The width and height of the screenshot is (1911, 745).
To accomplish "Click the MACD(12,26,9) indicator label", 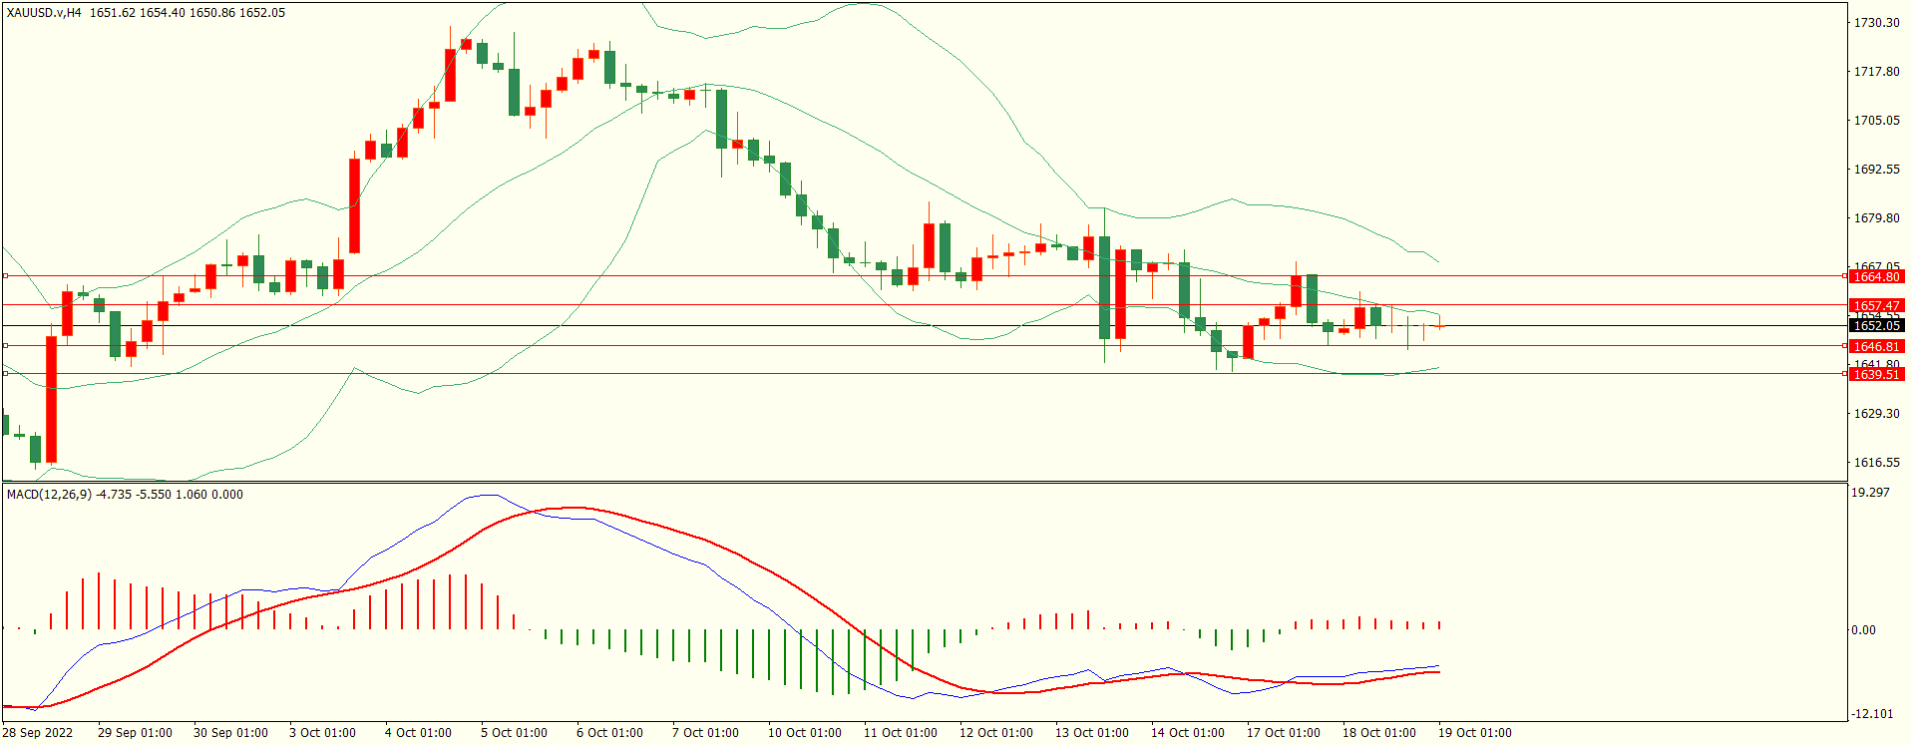I will click(x=49, y=494).
